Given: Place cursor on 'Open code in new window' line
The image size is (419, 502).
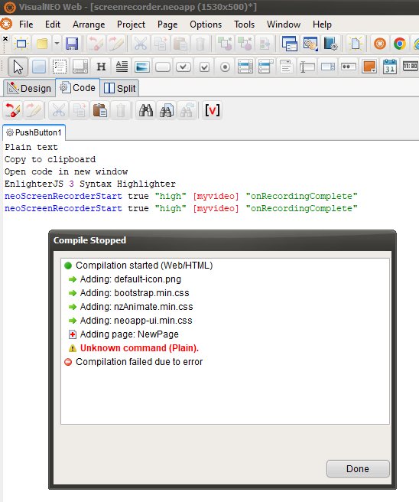Looking at the screenshot, I should 67,171.
